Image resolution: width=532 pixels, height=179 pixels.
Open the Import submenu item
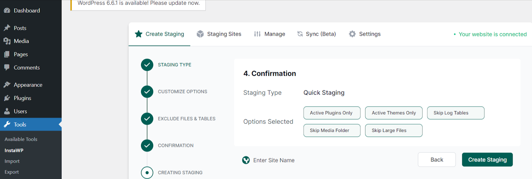12,161
